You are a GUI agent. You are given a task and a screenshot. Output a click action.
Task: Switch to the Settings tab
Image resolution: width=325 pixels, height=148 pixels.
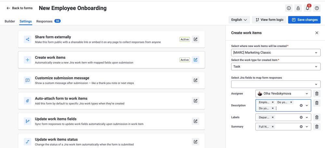pyautogui.click(x=26, y=21)
